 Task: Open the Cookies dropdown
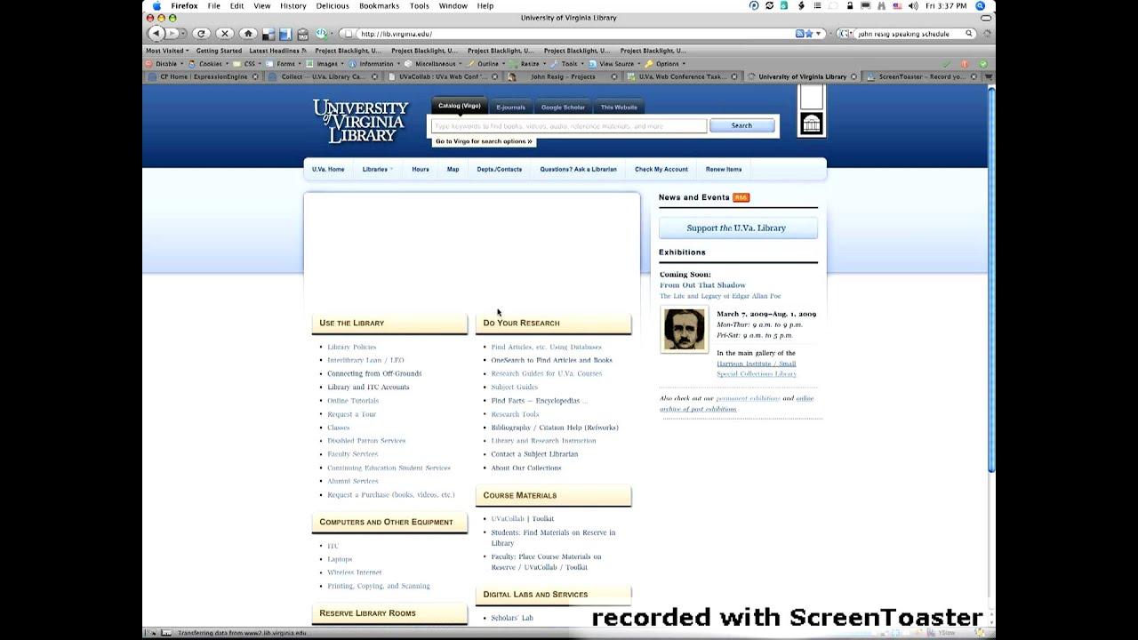211,64
